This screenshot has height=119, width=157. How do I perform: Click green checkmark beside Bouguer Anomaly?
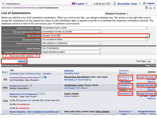pos(31,85)
